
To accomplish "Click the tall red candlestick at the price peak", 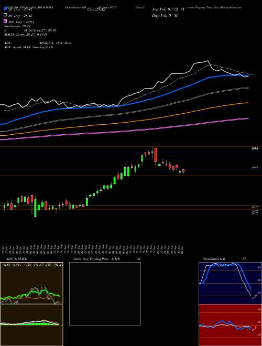I will click(x=156, y=155).
